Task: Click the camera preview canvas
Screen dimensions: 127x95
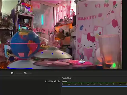Action: click(x=61, y=35)
